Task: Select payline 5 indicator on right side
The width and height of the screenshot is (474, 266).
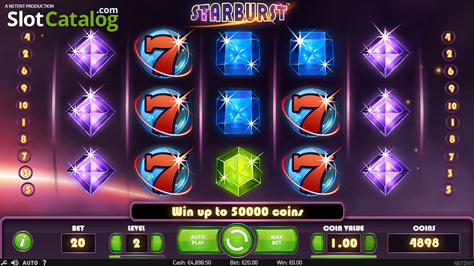Action: tap(449, 189)
